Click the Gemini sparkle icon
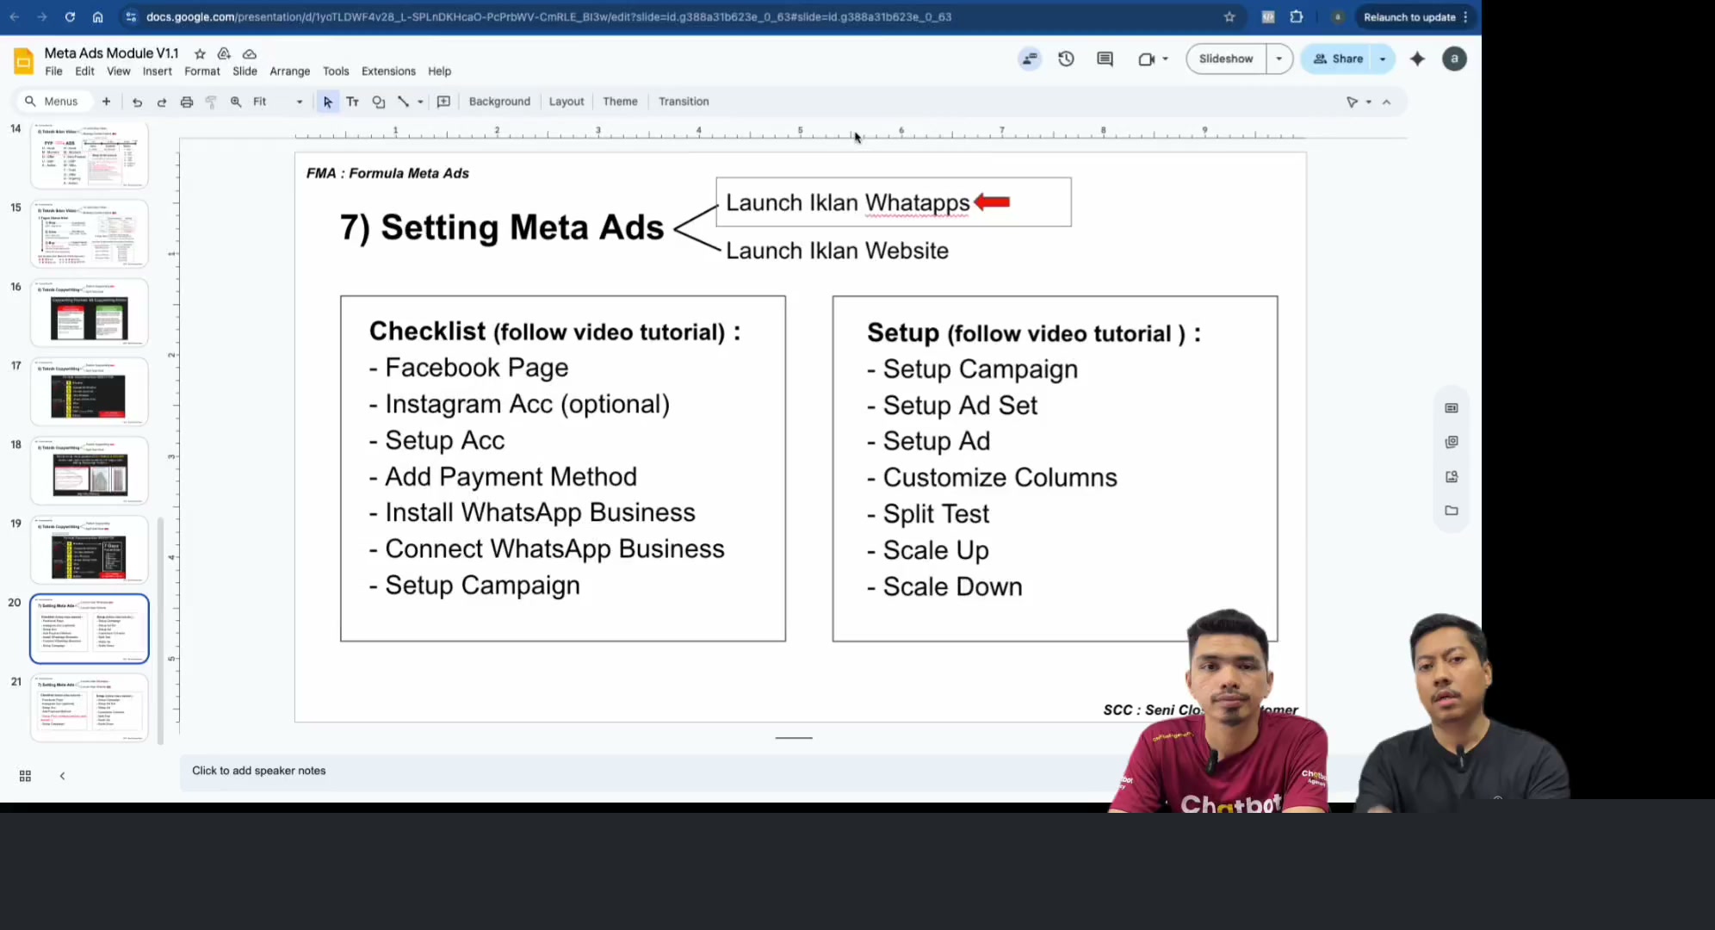The width and height of the screenshot is (1715, 930). (1417, 59)
